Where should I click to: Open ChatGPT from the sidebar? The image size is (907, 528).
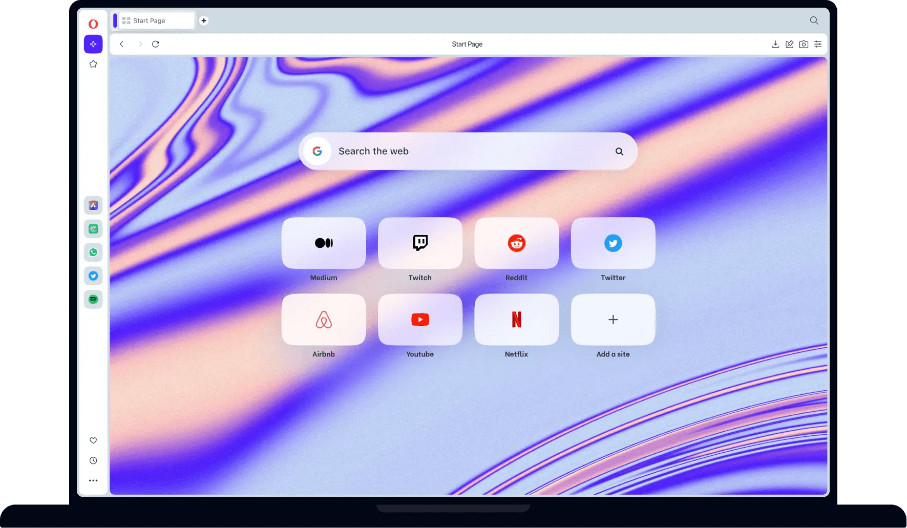(x=93, y=229)
